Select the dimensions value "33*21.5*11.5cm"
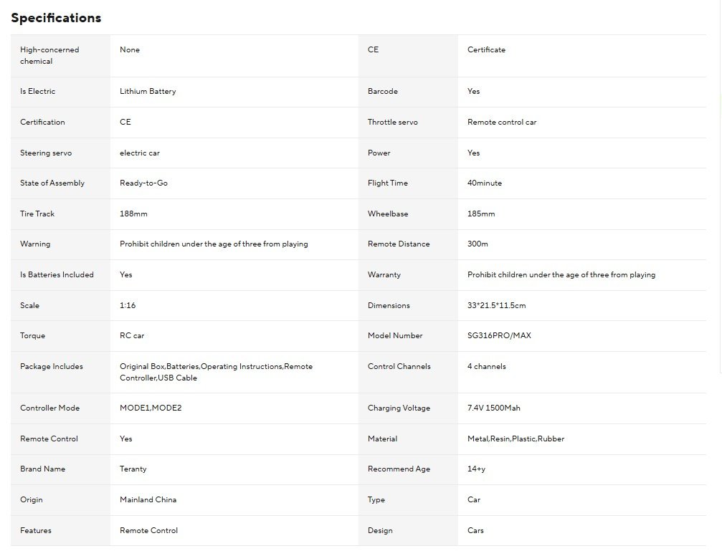Viewport: 722px width, 551px height. tap(496, 306)
